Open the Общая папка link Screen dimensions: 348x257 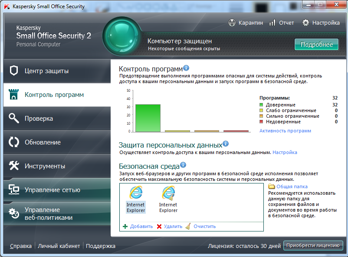[292, 186]
